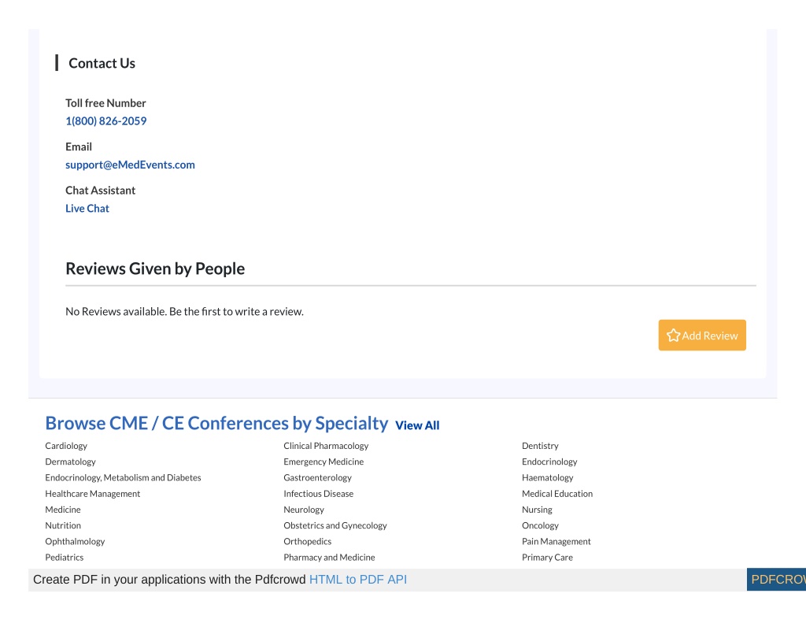Browse Cardiology conferences
Viewport: 806px width, 623px height.
click(66, 446)
